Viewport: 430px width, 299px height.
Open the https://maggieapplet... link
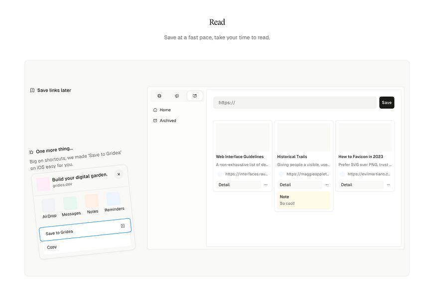coord(308,174)
